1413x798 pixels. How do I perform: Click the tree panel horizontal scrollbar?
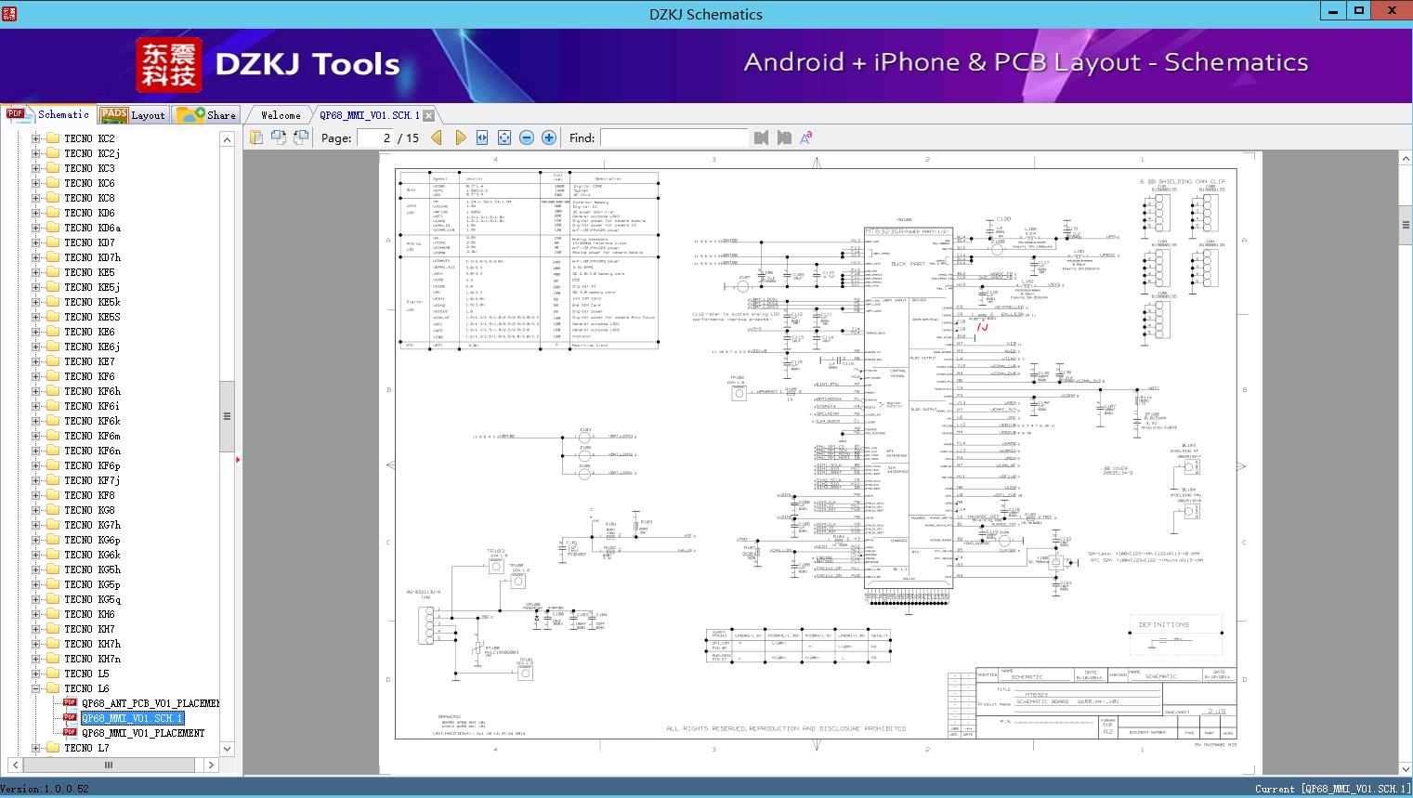tap(109, 765)
